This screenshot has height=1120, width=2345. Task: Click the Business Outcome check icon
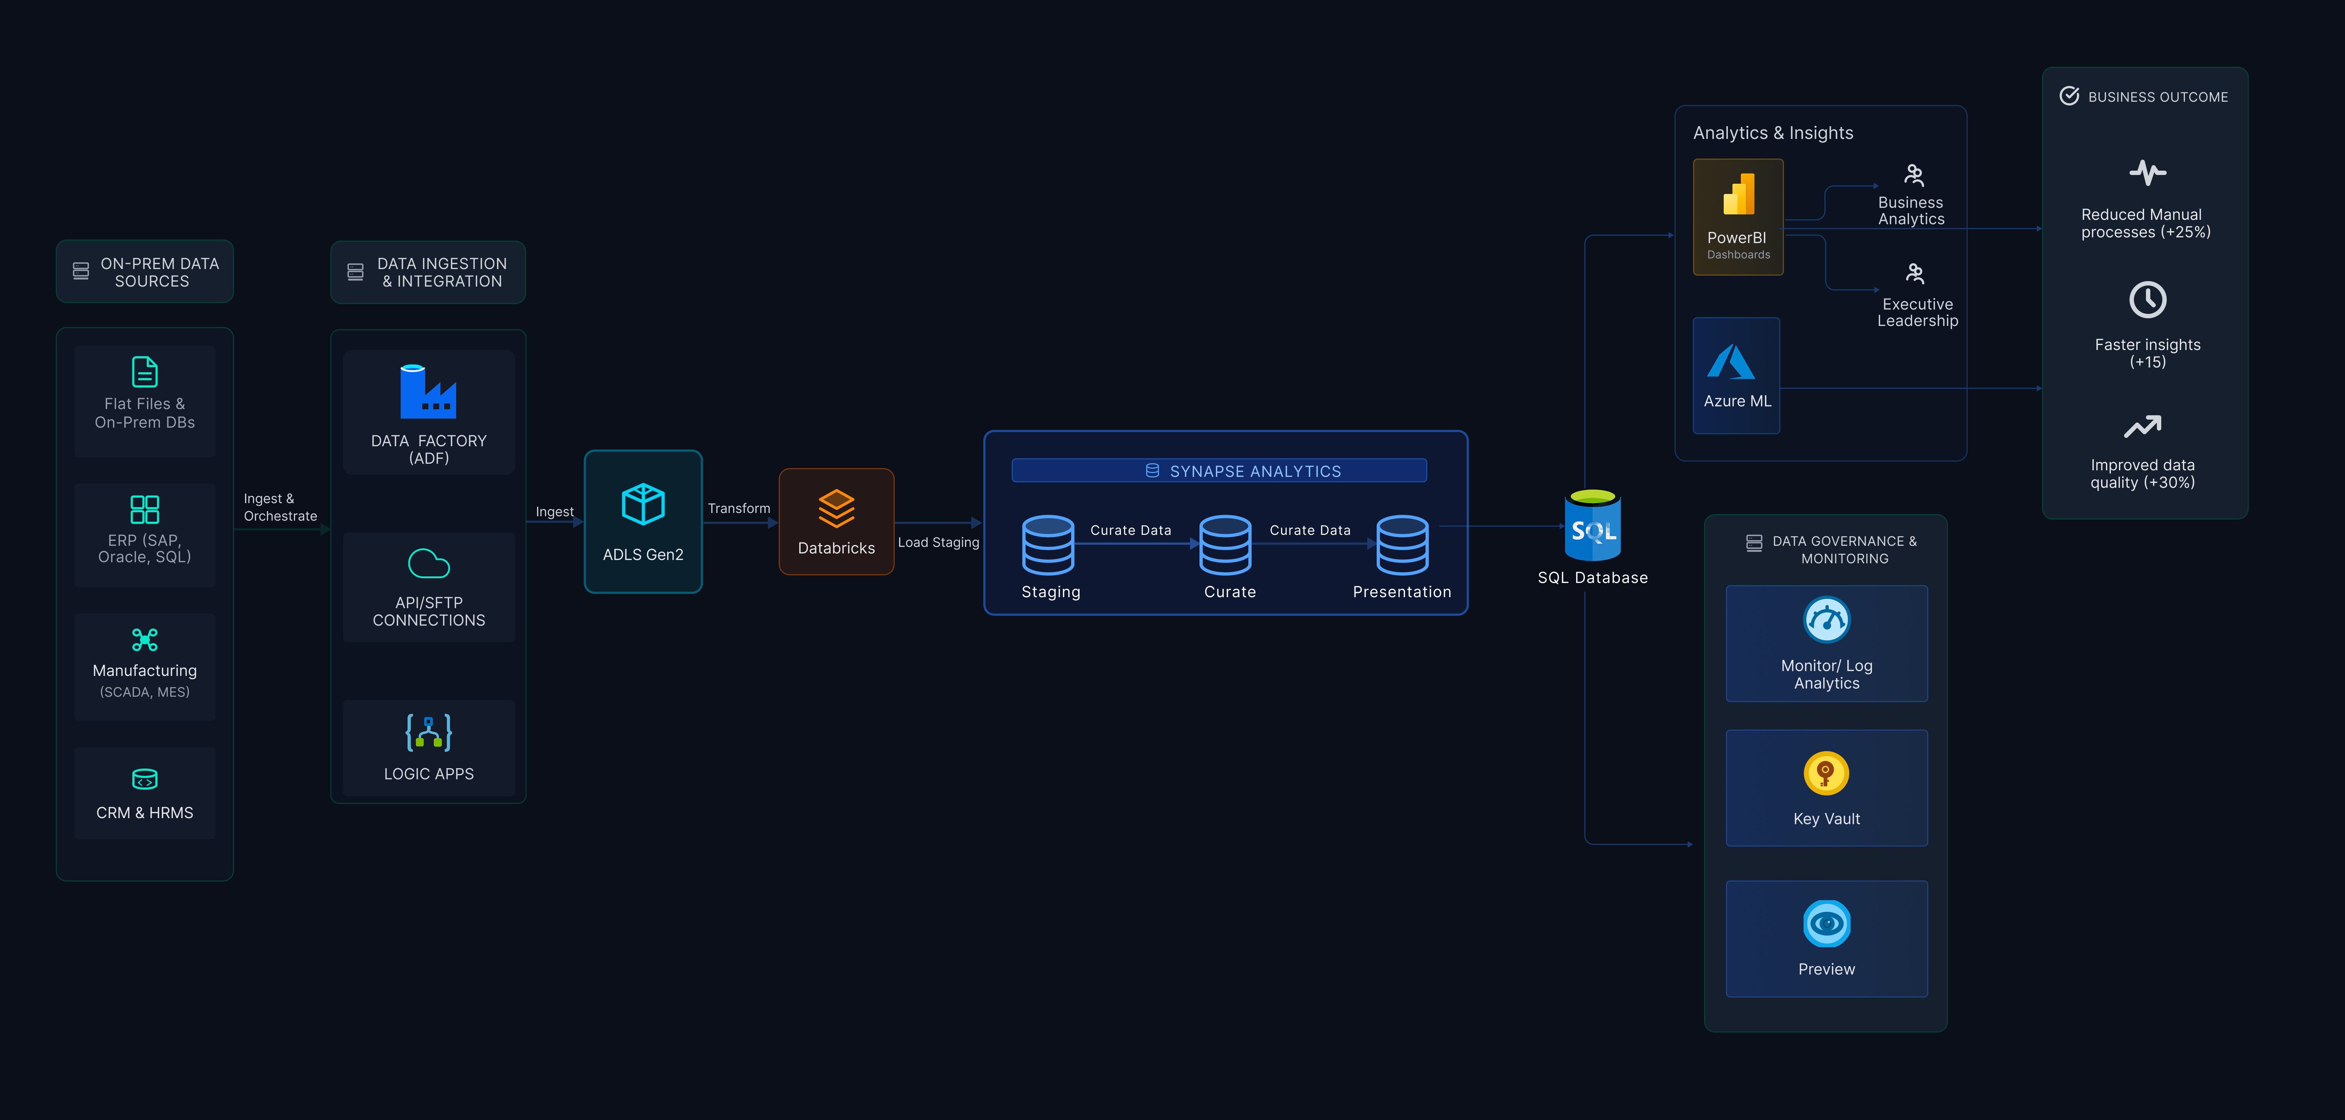(2069, 97)
